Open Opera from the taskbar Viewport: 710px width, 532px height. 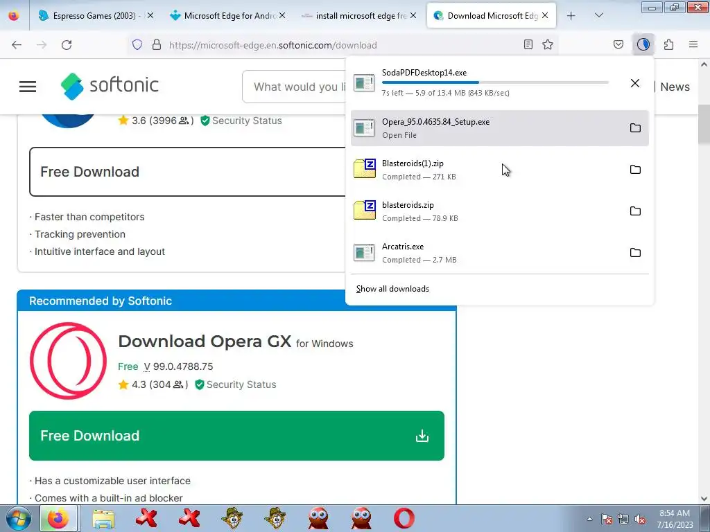(404, 518)
